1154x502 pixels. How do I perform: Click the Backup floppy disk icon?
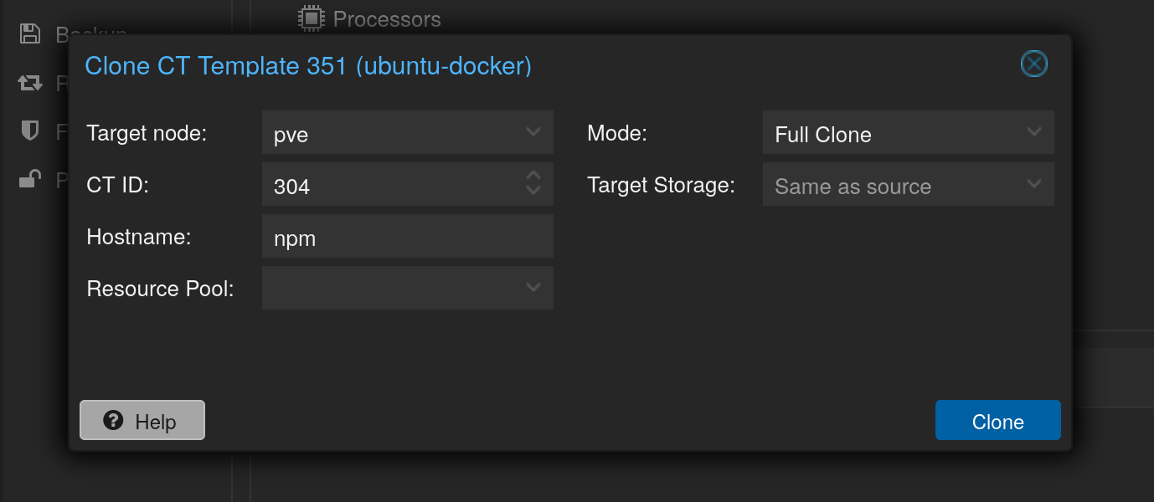coord(30,33)
